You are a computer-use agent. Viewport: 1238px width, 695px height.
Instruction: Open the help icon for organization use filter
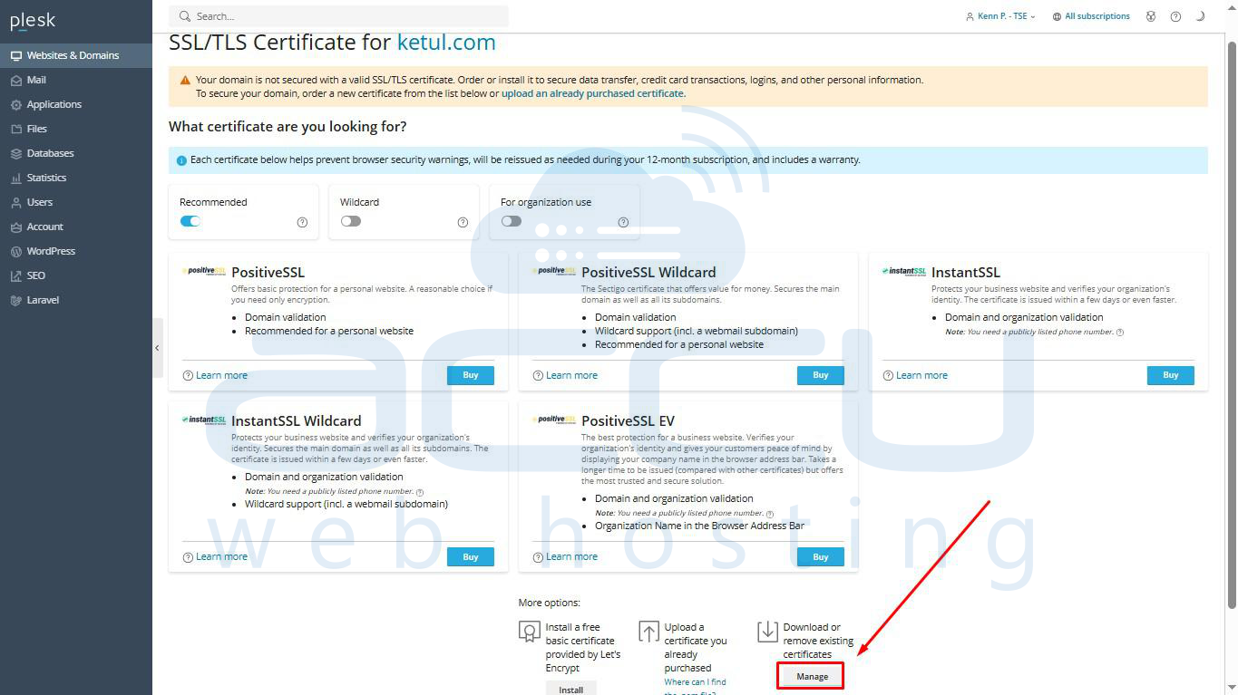[623, 222]
